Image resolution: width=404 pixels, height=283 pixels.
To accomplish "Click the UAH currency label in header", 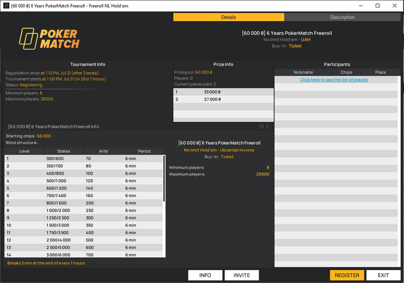I will pos(306,40).
